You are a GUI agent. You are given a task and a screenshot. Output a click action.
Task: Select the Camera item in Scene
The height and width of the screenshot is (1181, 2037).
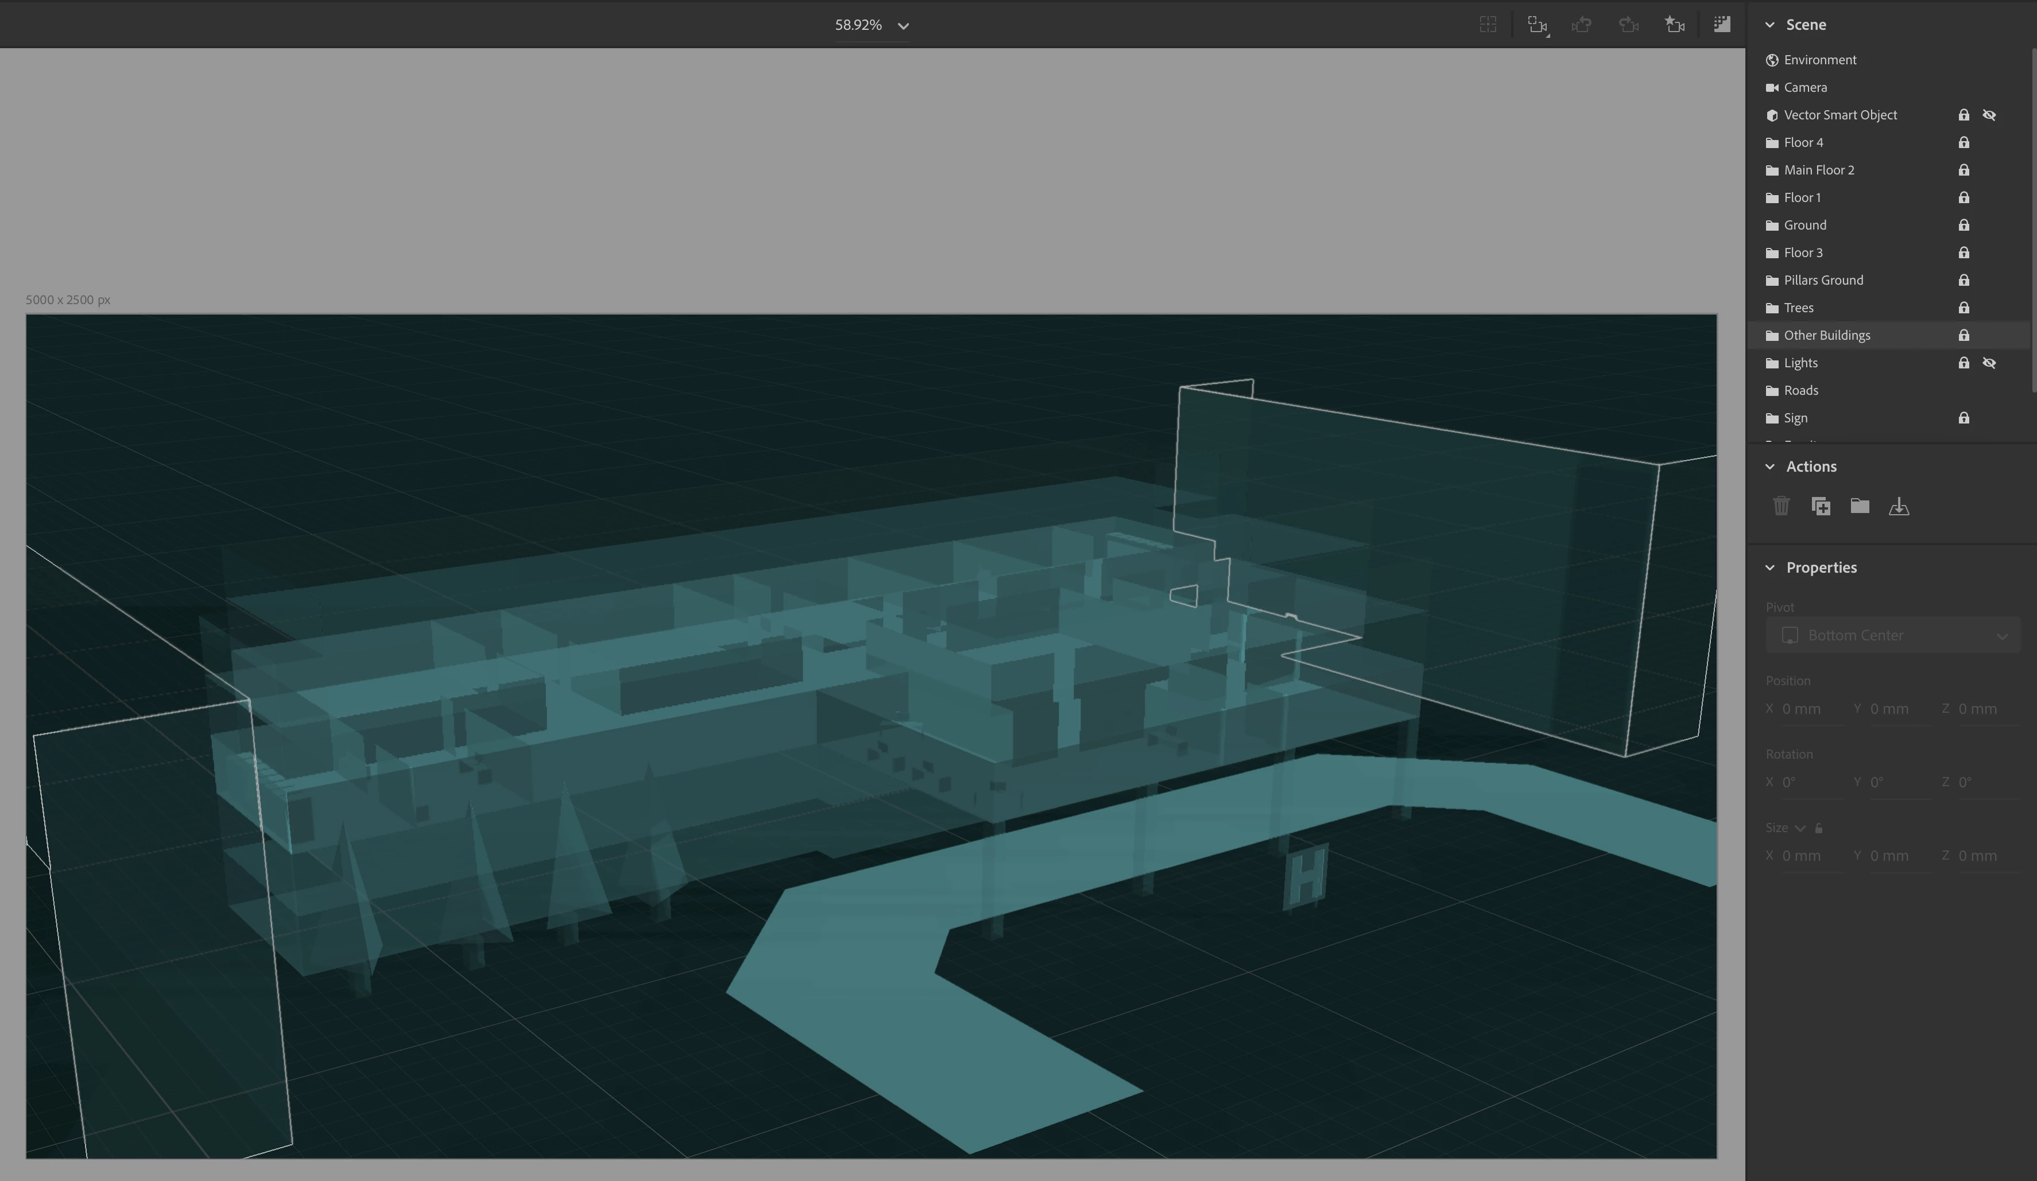pyautogui.click(x=1805, y=88)
